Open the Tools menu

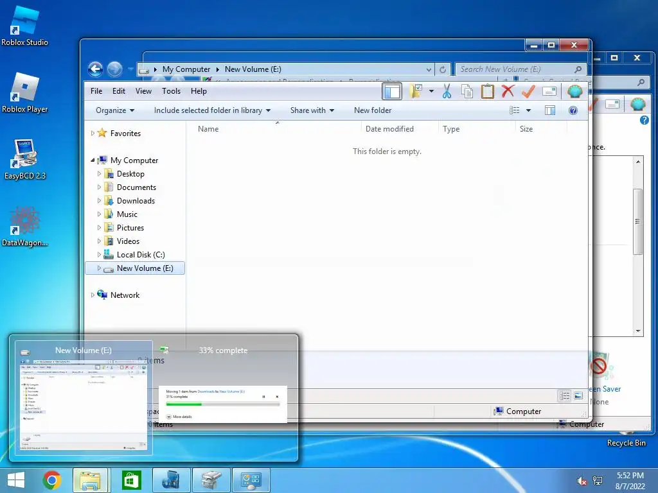(171, 91)
